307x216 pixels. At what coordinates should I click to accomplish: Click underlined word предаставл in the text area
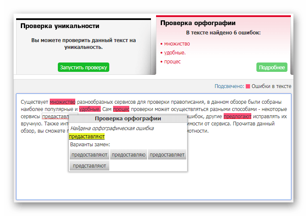[x=56, y=117]
